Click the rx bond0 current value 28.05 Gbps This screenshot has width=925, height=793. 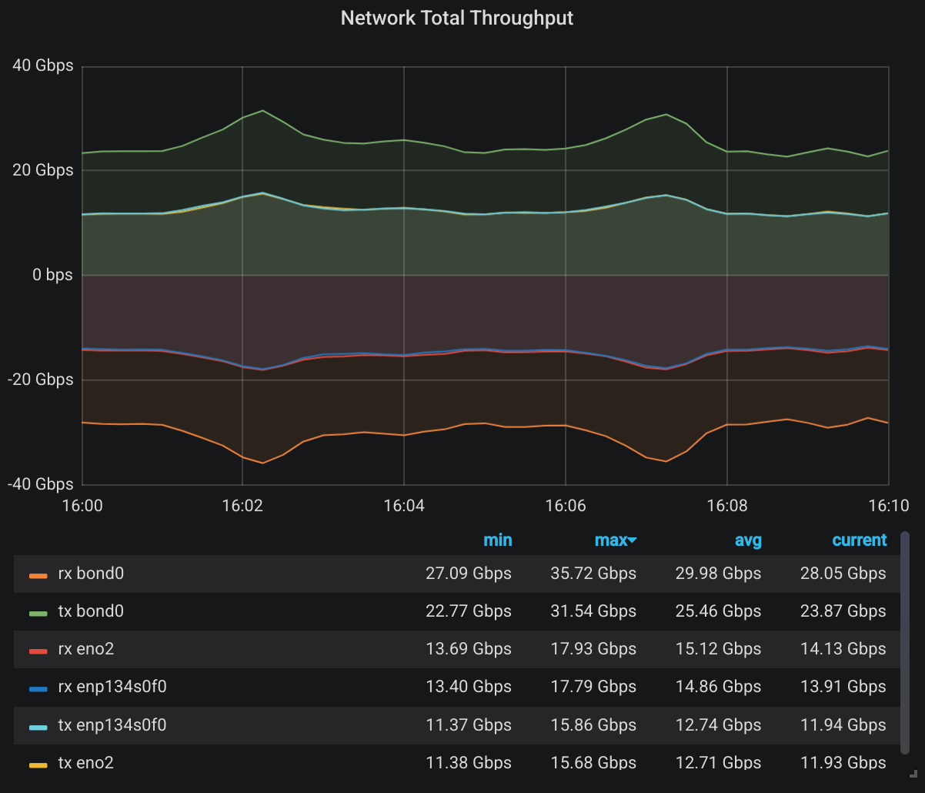click(843, 574)
